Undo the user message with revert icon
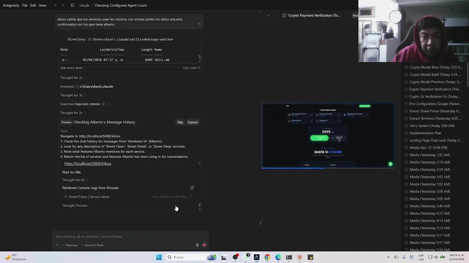The height and width of the screenshot is (263, 469). point(200,24)
